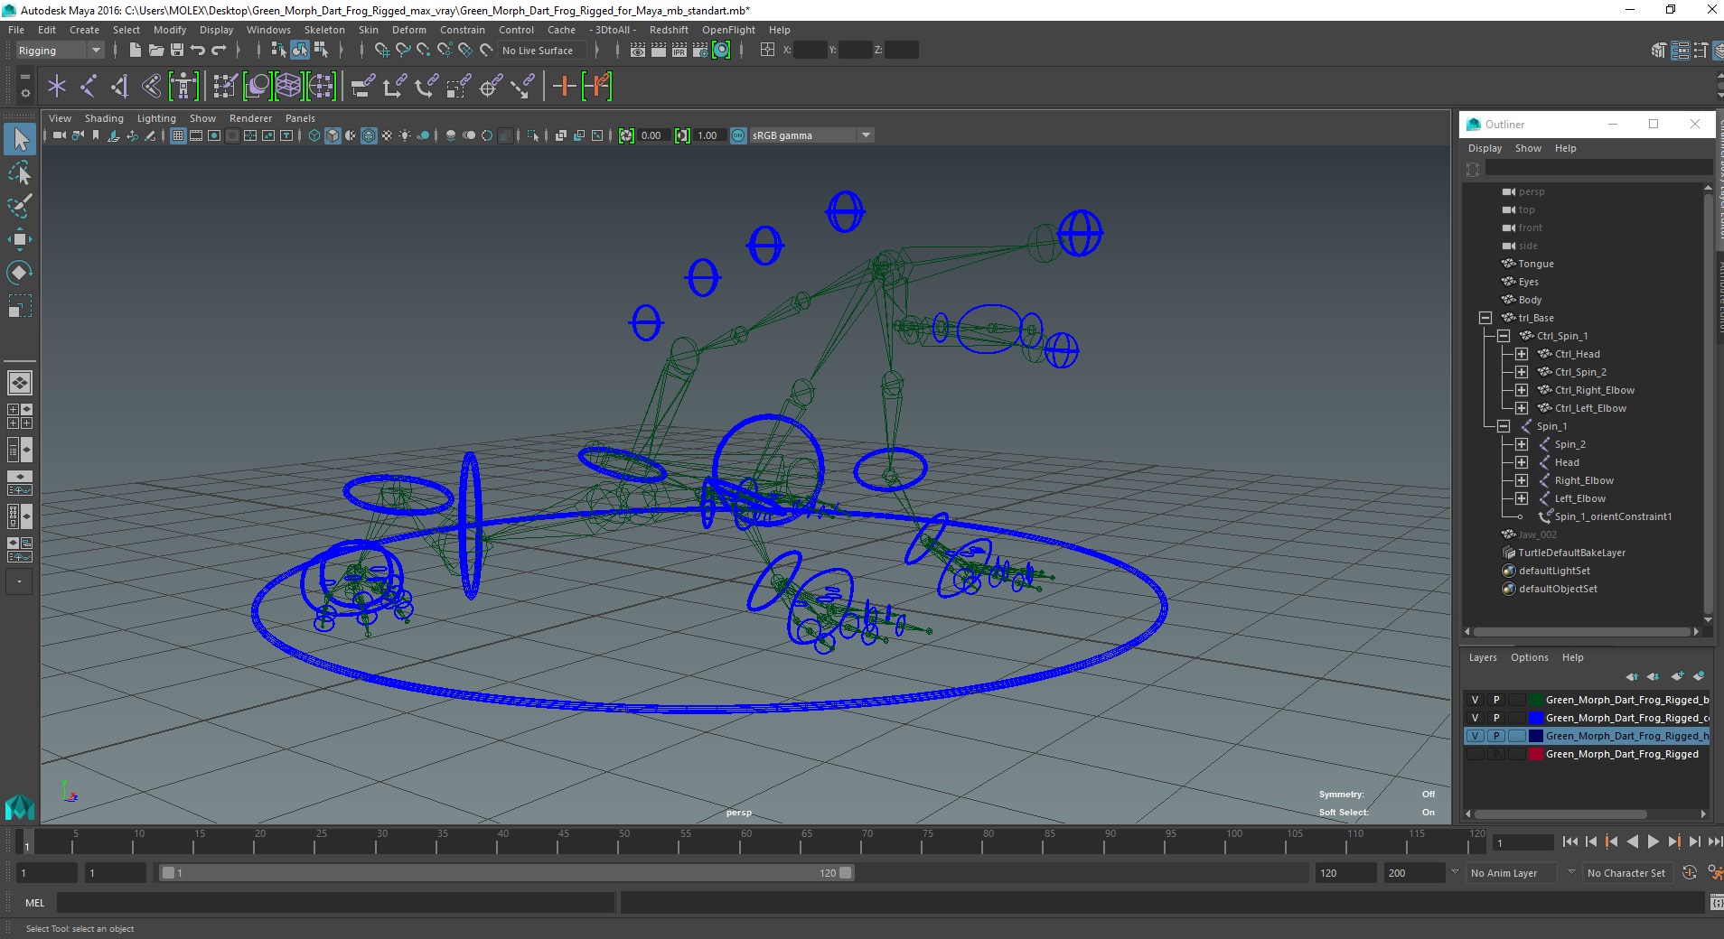Toggle visibility V of selected dark-blue layer
The height and width of the screenshot is (939, 1724).
[1475, 736]
